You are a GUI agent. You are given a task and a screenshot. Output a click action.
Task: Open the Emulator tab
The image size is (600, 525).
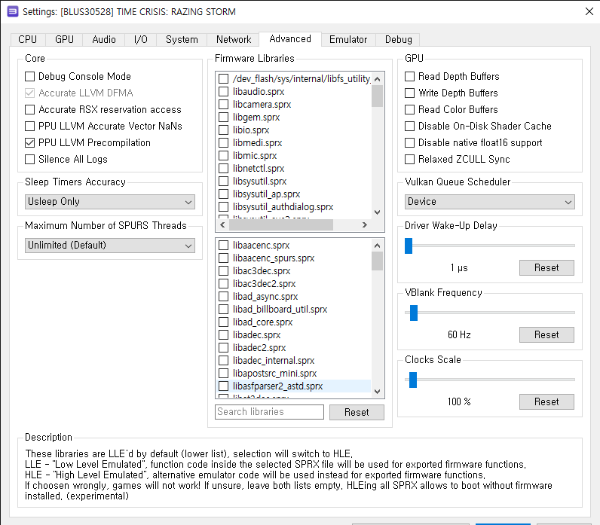tap(347, 39)
